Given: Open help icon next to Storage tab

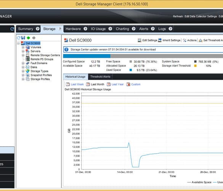Looking at the screenshot, I should [60, 29].
